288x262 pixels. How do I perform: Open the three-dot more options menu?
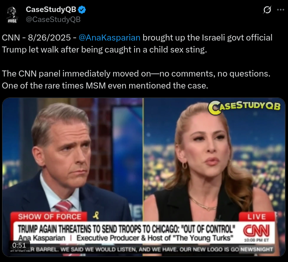(280, 9)
